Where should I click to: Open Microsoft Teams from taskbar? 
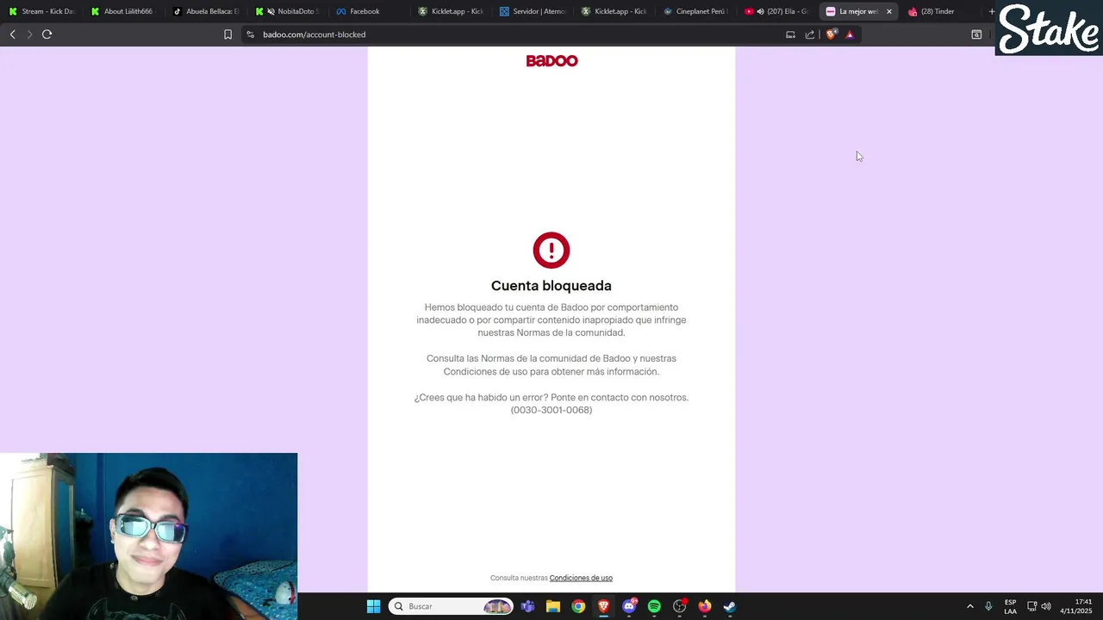(x=527, y=606)
